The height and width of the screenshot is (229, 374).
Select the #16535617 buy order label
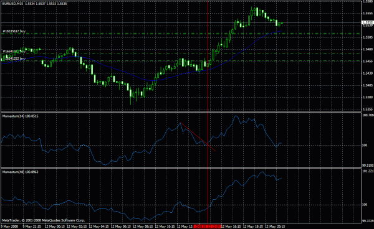(x=14, y=31)
